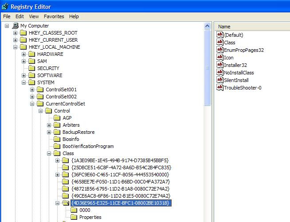This screenshot has height=222, width=290.
Task: Expand the SAM key
Action: tap(24, 61)
